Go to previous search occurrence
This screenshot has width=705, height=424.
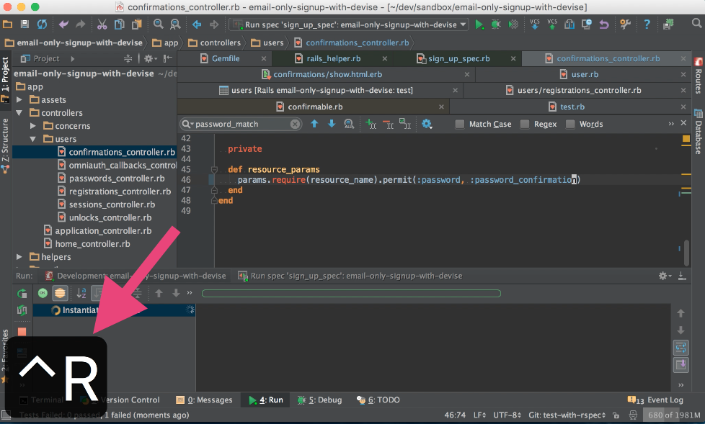click(x=314, y=124)
